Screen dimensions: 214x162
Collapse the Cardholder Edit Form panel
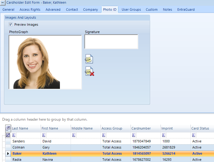pyautogui.click(x=3, y=3)
